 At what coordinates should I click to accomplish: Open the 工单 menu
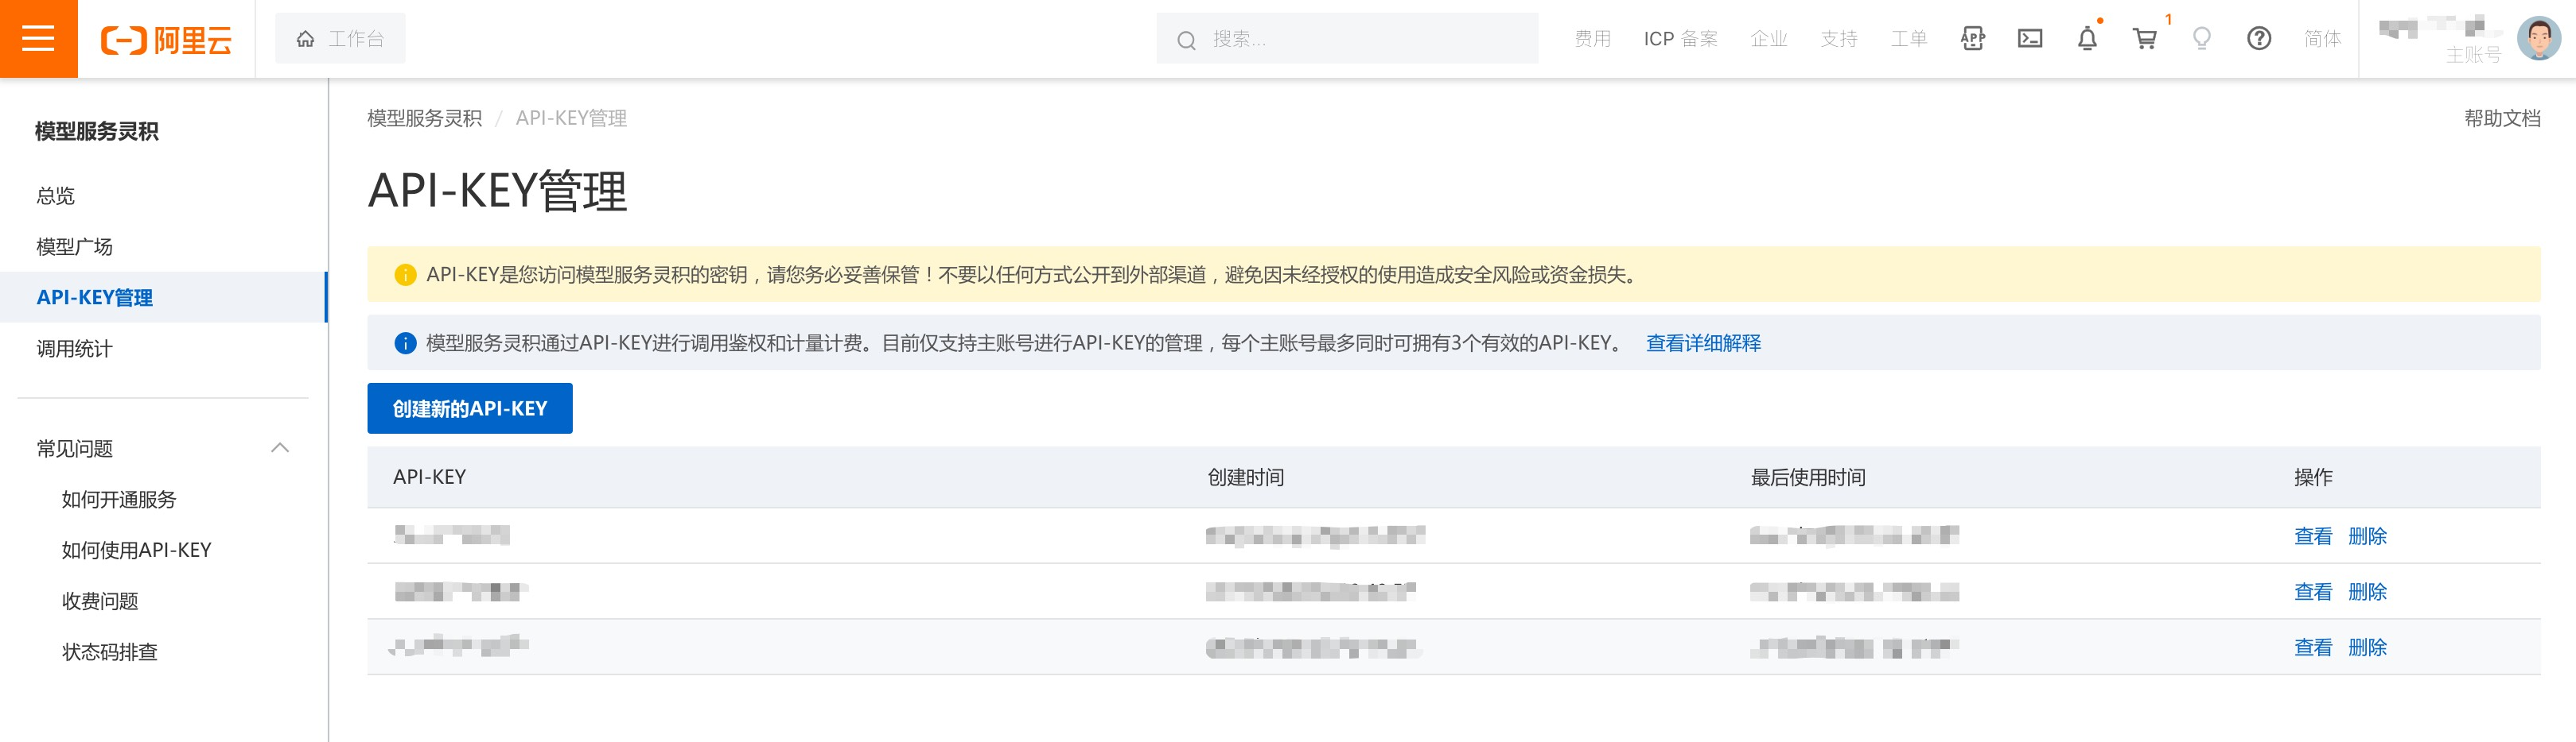1908,39
